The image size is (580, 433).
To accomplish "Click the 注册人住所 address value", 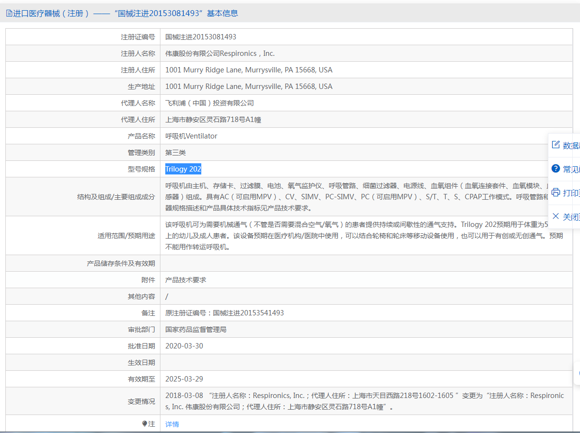I will click(x=248, y=70).
